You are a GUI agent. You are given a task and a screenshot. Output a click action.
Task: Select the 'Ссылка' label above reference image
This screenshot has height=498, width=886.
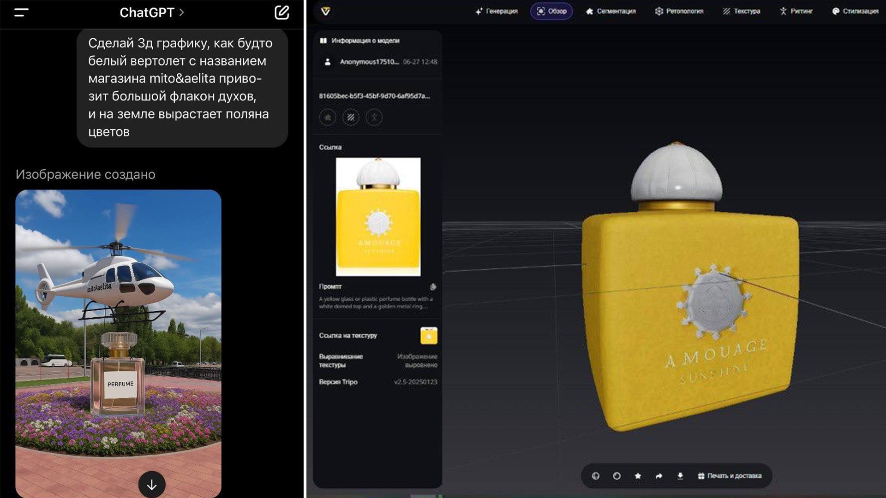[x=330, y=147]
